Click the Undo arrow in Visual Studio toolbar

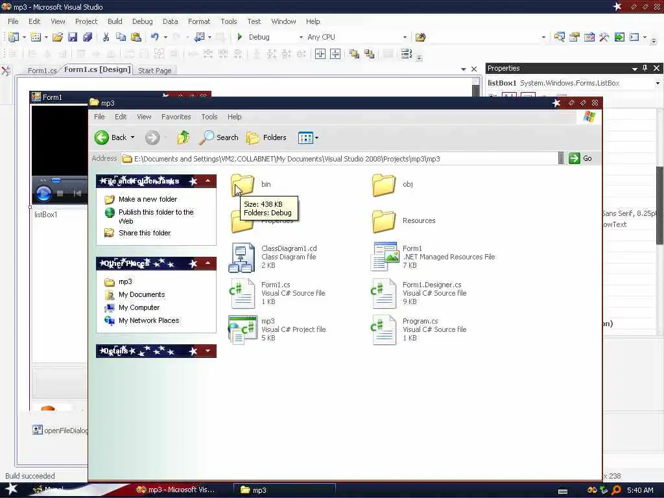pyautogui.click(x=155, y=37)
